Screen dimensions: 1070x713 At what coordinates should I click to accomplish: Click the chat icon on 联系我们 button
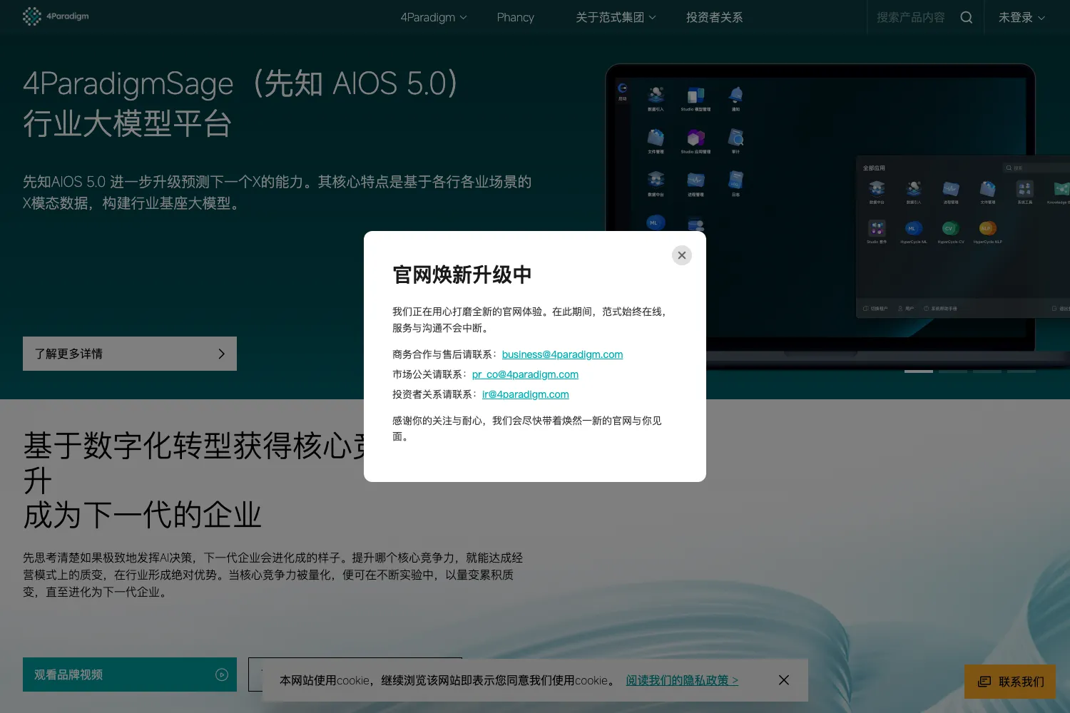984,682
